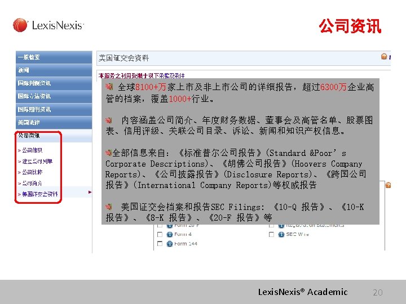Open the 美国法律 sidebar section
The height and width of the screenshot is (304, 406).
pyautogui.click(x=54, y=123)
